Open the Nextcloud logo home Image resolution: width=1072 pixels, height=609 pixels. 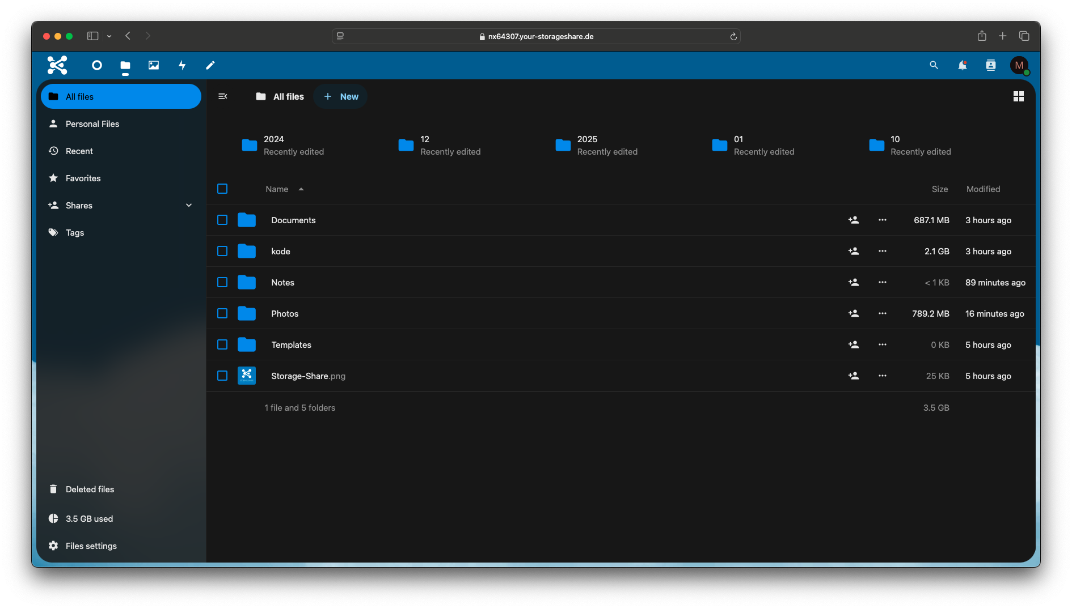point(57,65)
